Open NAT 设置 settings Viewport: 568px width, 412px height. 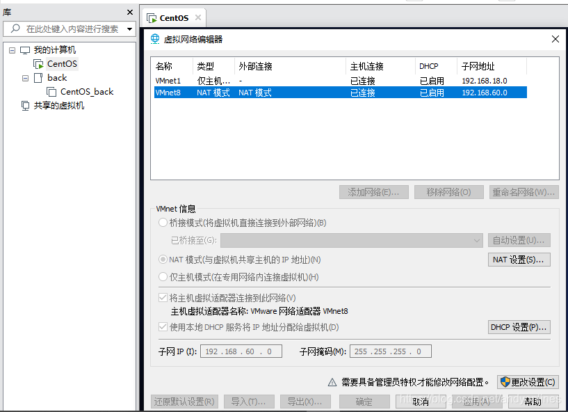click(x=519, y=260)
